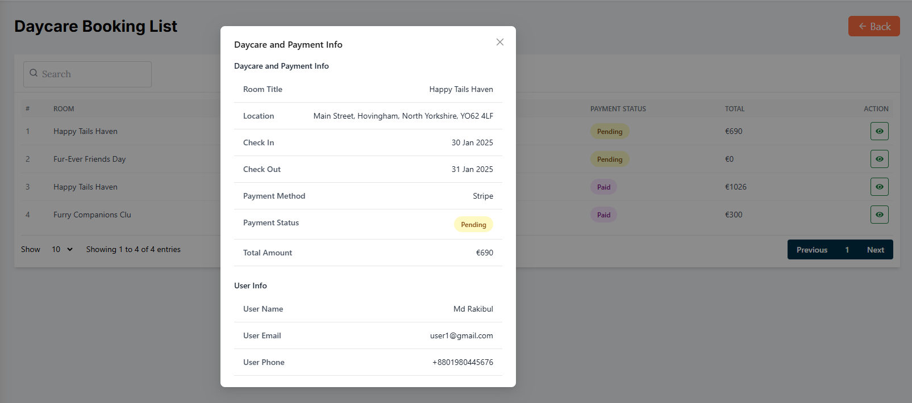The width and height of the screenshot is (912, 403).
Task: Open view icon for €1026 booking row
Action: click(879, 187)
